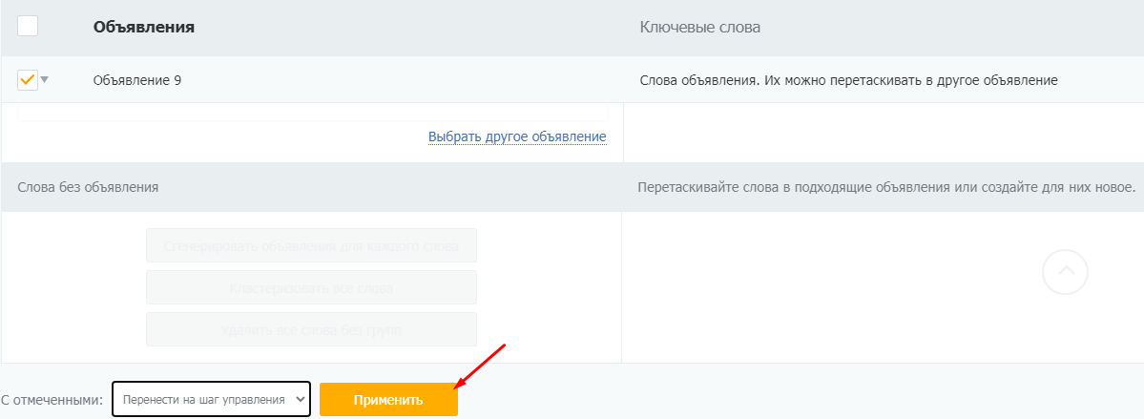Select the Объявление 9 row title
The image size is (1144, 419).
(x=137, y=80)
